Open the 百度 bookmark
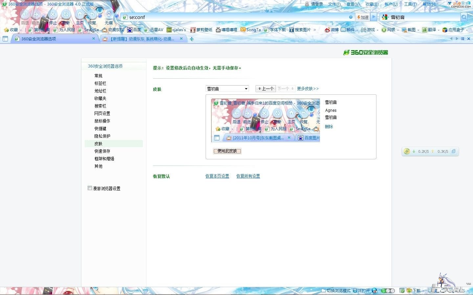Viewport: 473px width, 295px height. [x=134, y=30]
